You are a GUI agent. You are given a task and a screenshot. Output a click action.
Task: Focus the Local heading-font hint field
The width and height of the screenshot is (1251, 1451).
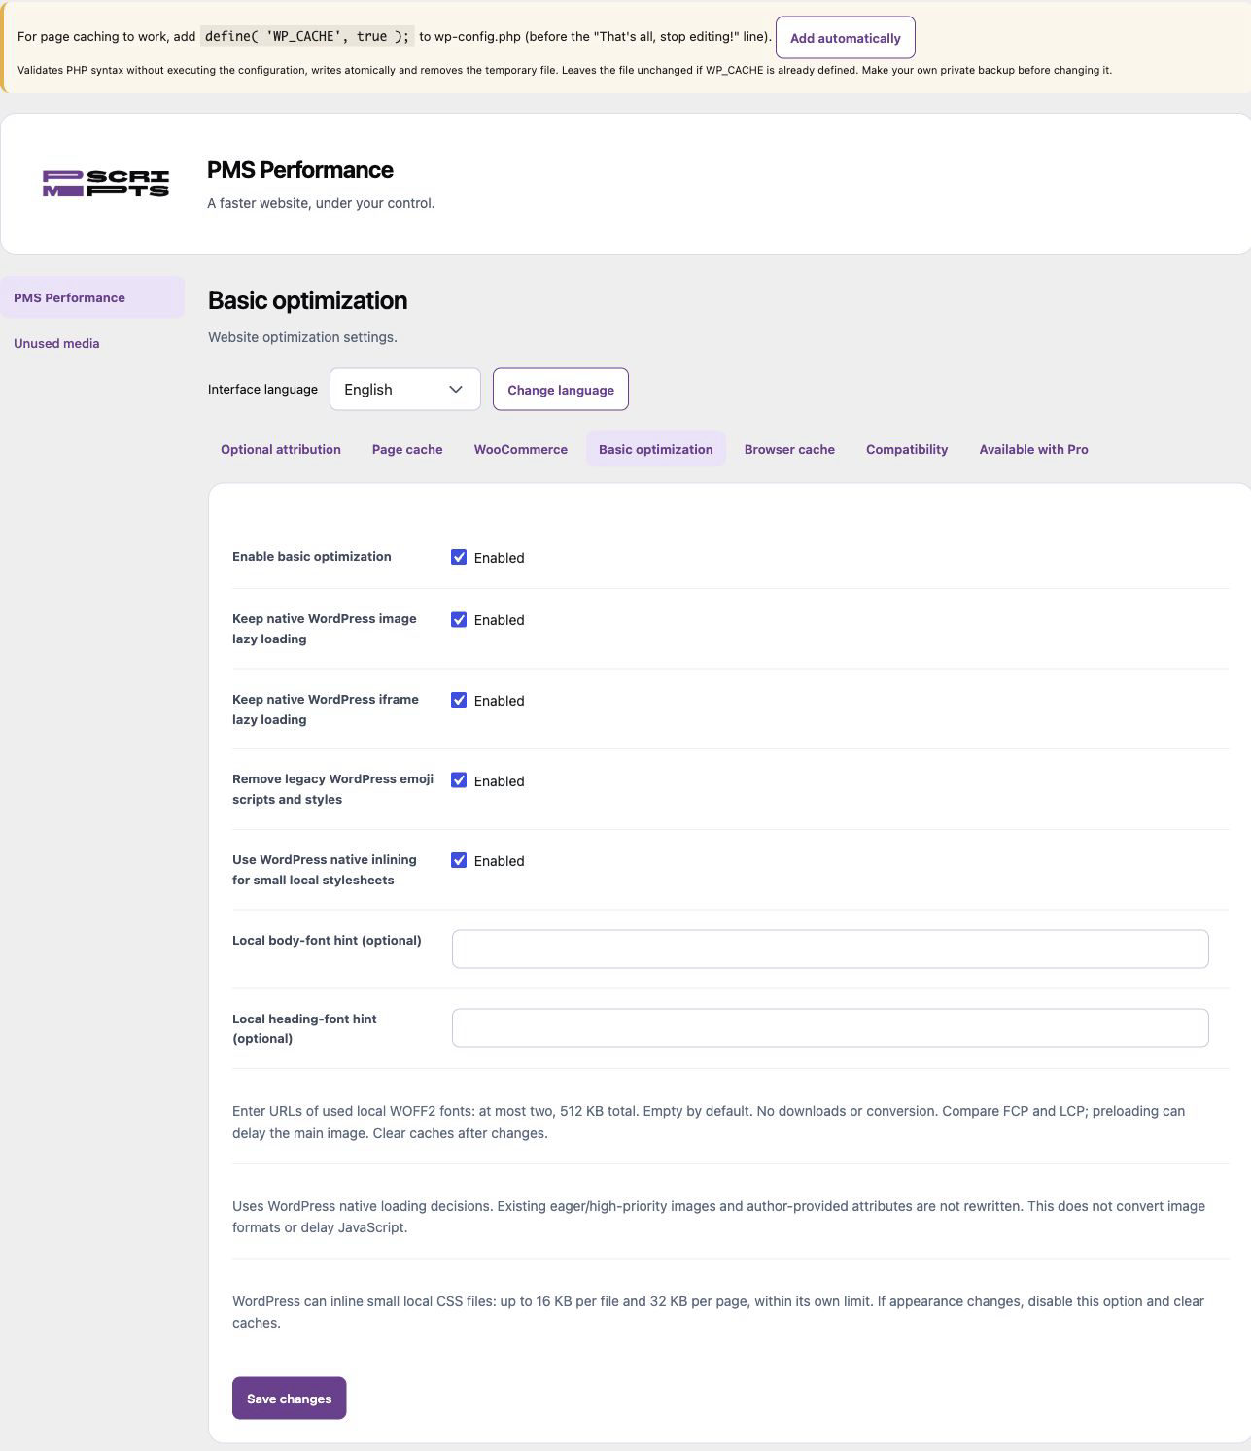[x=830, y=1027]
